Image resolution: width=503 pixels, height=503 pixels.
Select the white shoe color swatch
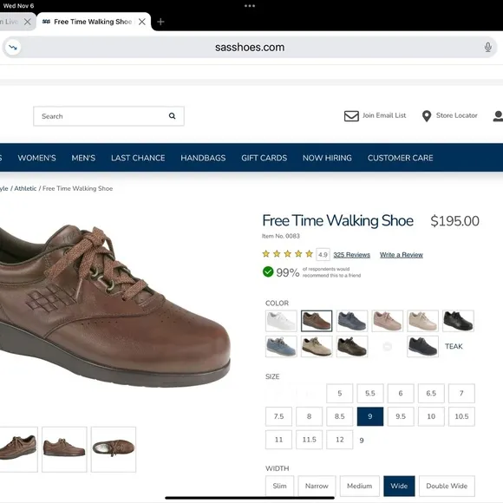pyautogui.click(x=281, y=321)
